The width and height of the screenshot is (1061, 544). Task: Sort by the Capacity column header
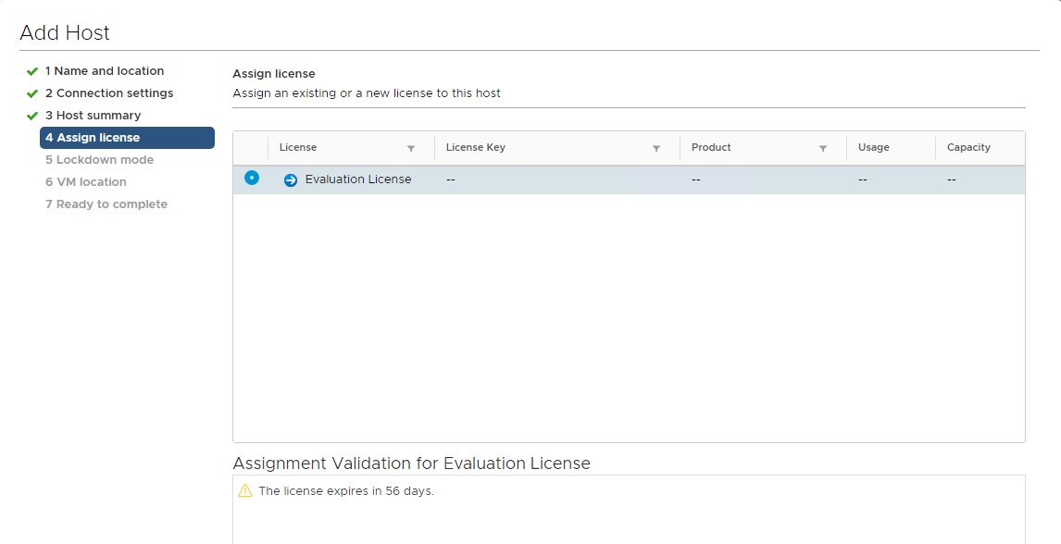(x=968, y=147)
